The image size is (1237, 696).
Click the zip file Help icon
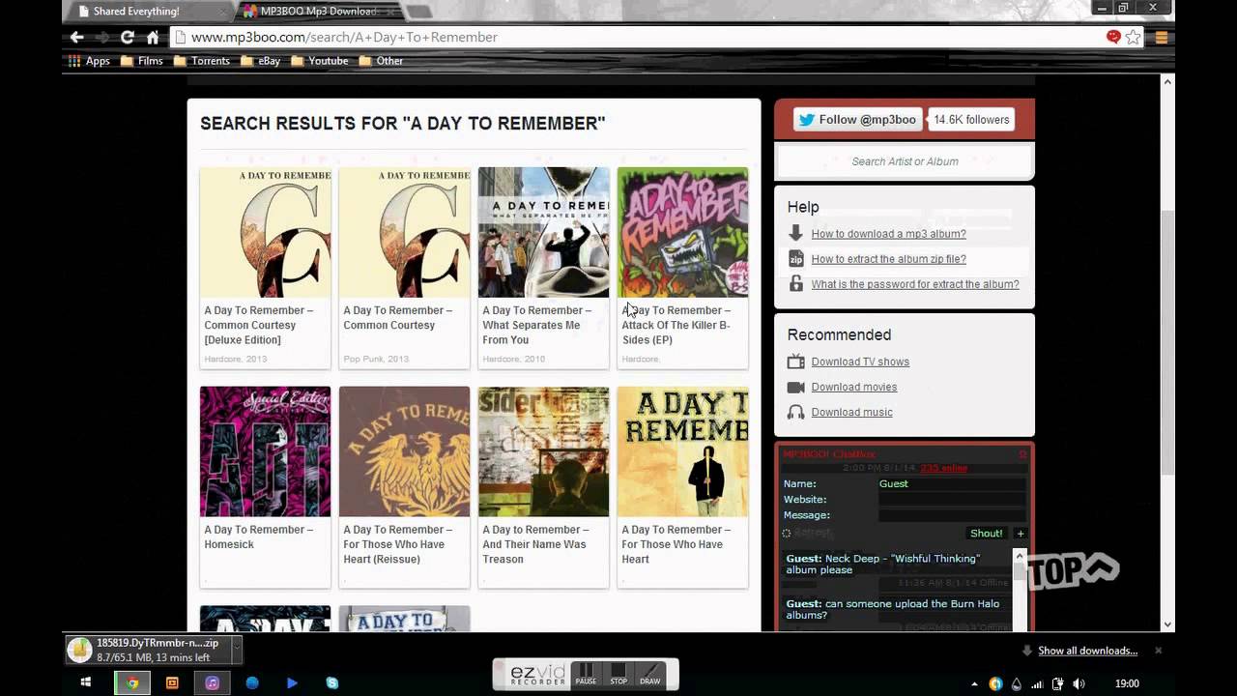click(x=795, y=259)
